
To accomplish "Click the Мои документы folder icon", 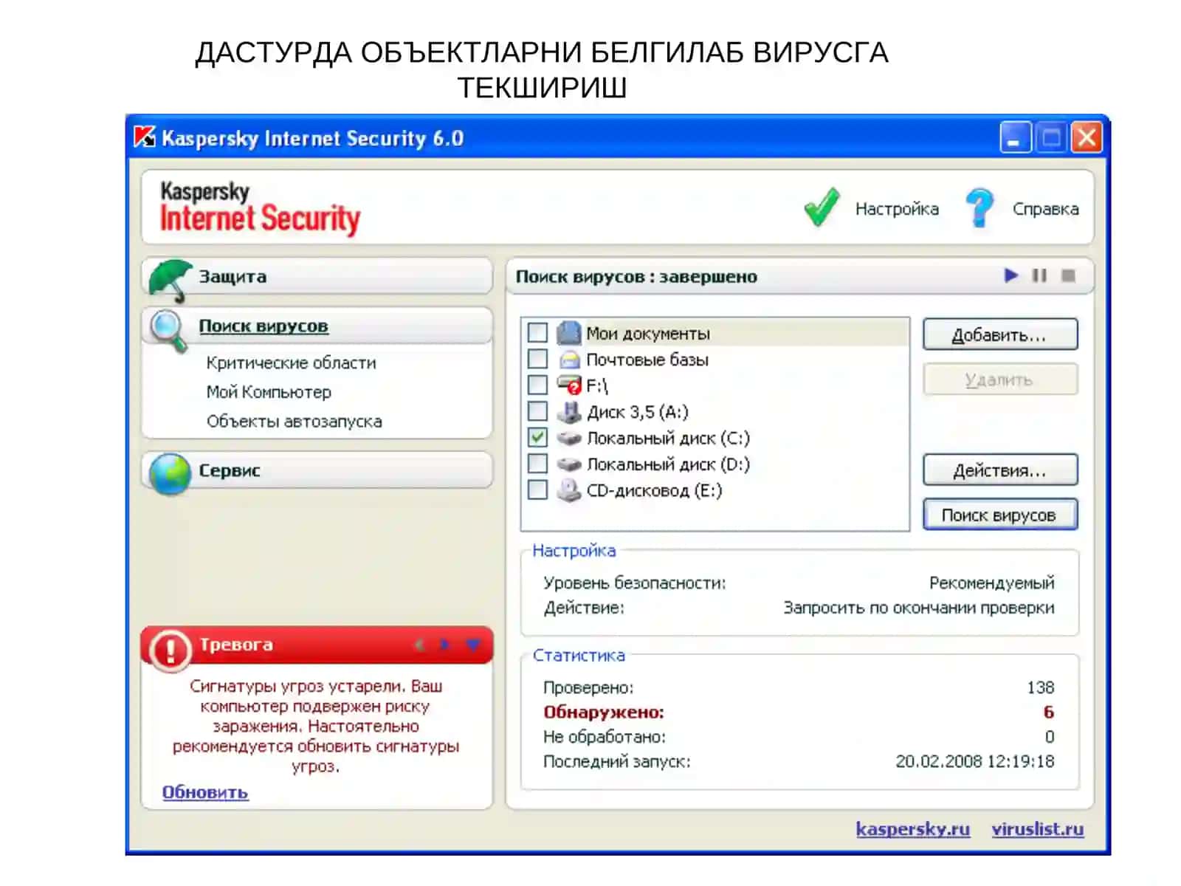I will point(569,333).
